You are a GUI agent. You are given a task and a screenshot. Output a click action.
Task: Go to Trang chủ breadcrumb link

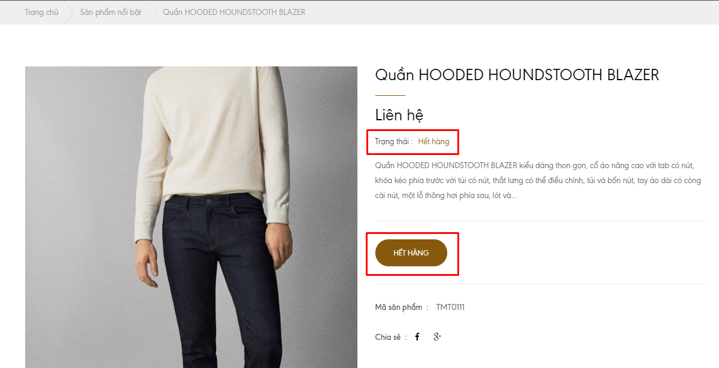tap(42, 12)
